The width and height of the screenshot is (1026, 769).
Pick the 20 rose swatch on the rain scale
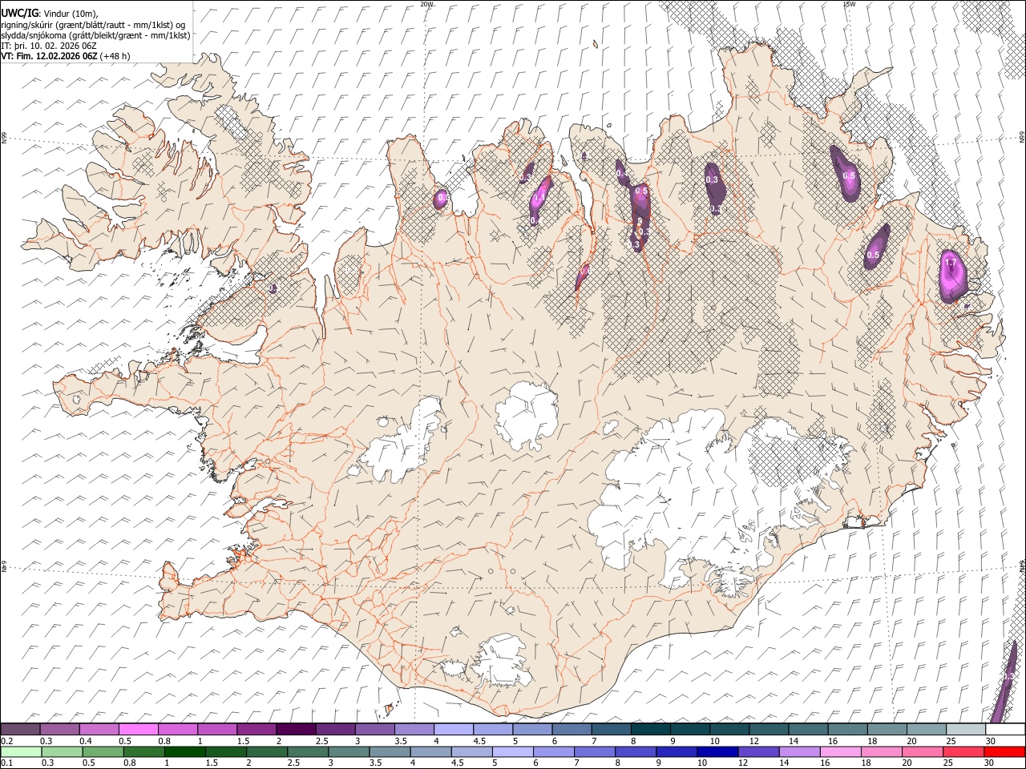[x=922, y=751]
